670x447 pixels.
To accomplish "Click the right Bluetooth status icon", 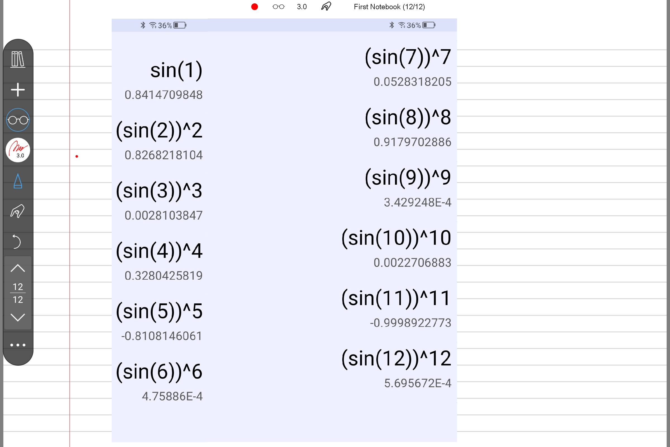I will coord(392,25).
